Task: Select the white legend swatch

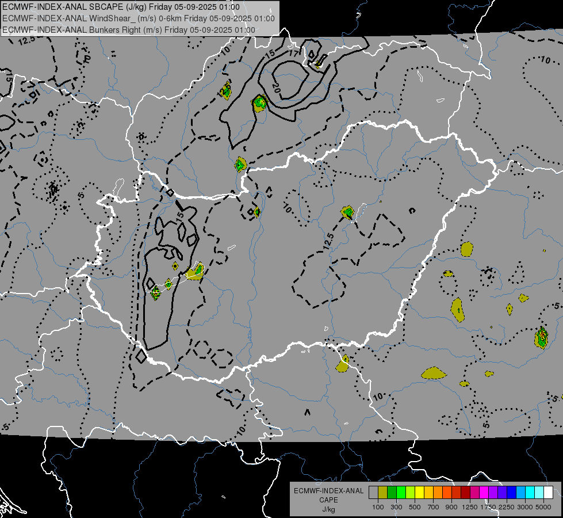Action: click(549, 492)
